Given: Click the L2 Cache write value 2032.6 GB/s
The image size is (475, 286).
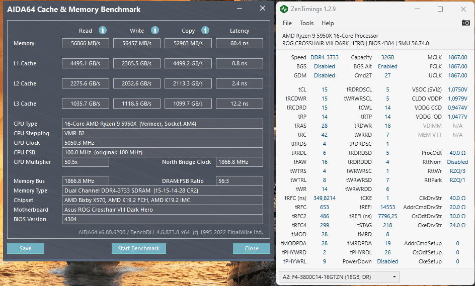Looking at the screenshot, I should pyautogui.click(x=137, y=83).
